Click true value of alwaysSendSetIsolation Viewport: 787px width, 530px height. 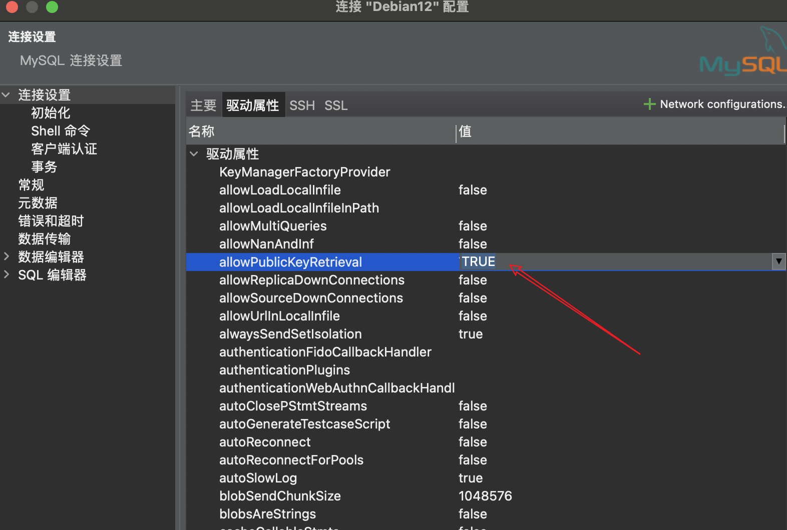[x=471, y=334]
